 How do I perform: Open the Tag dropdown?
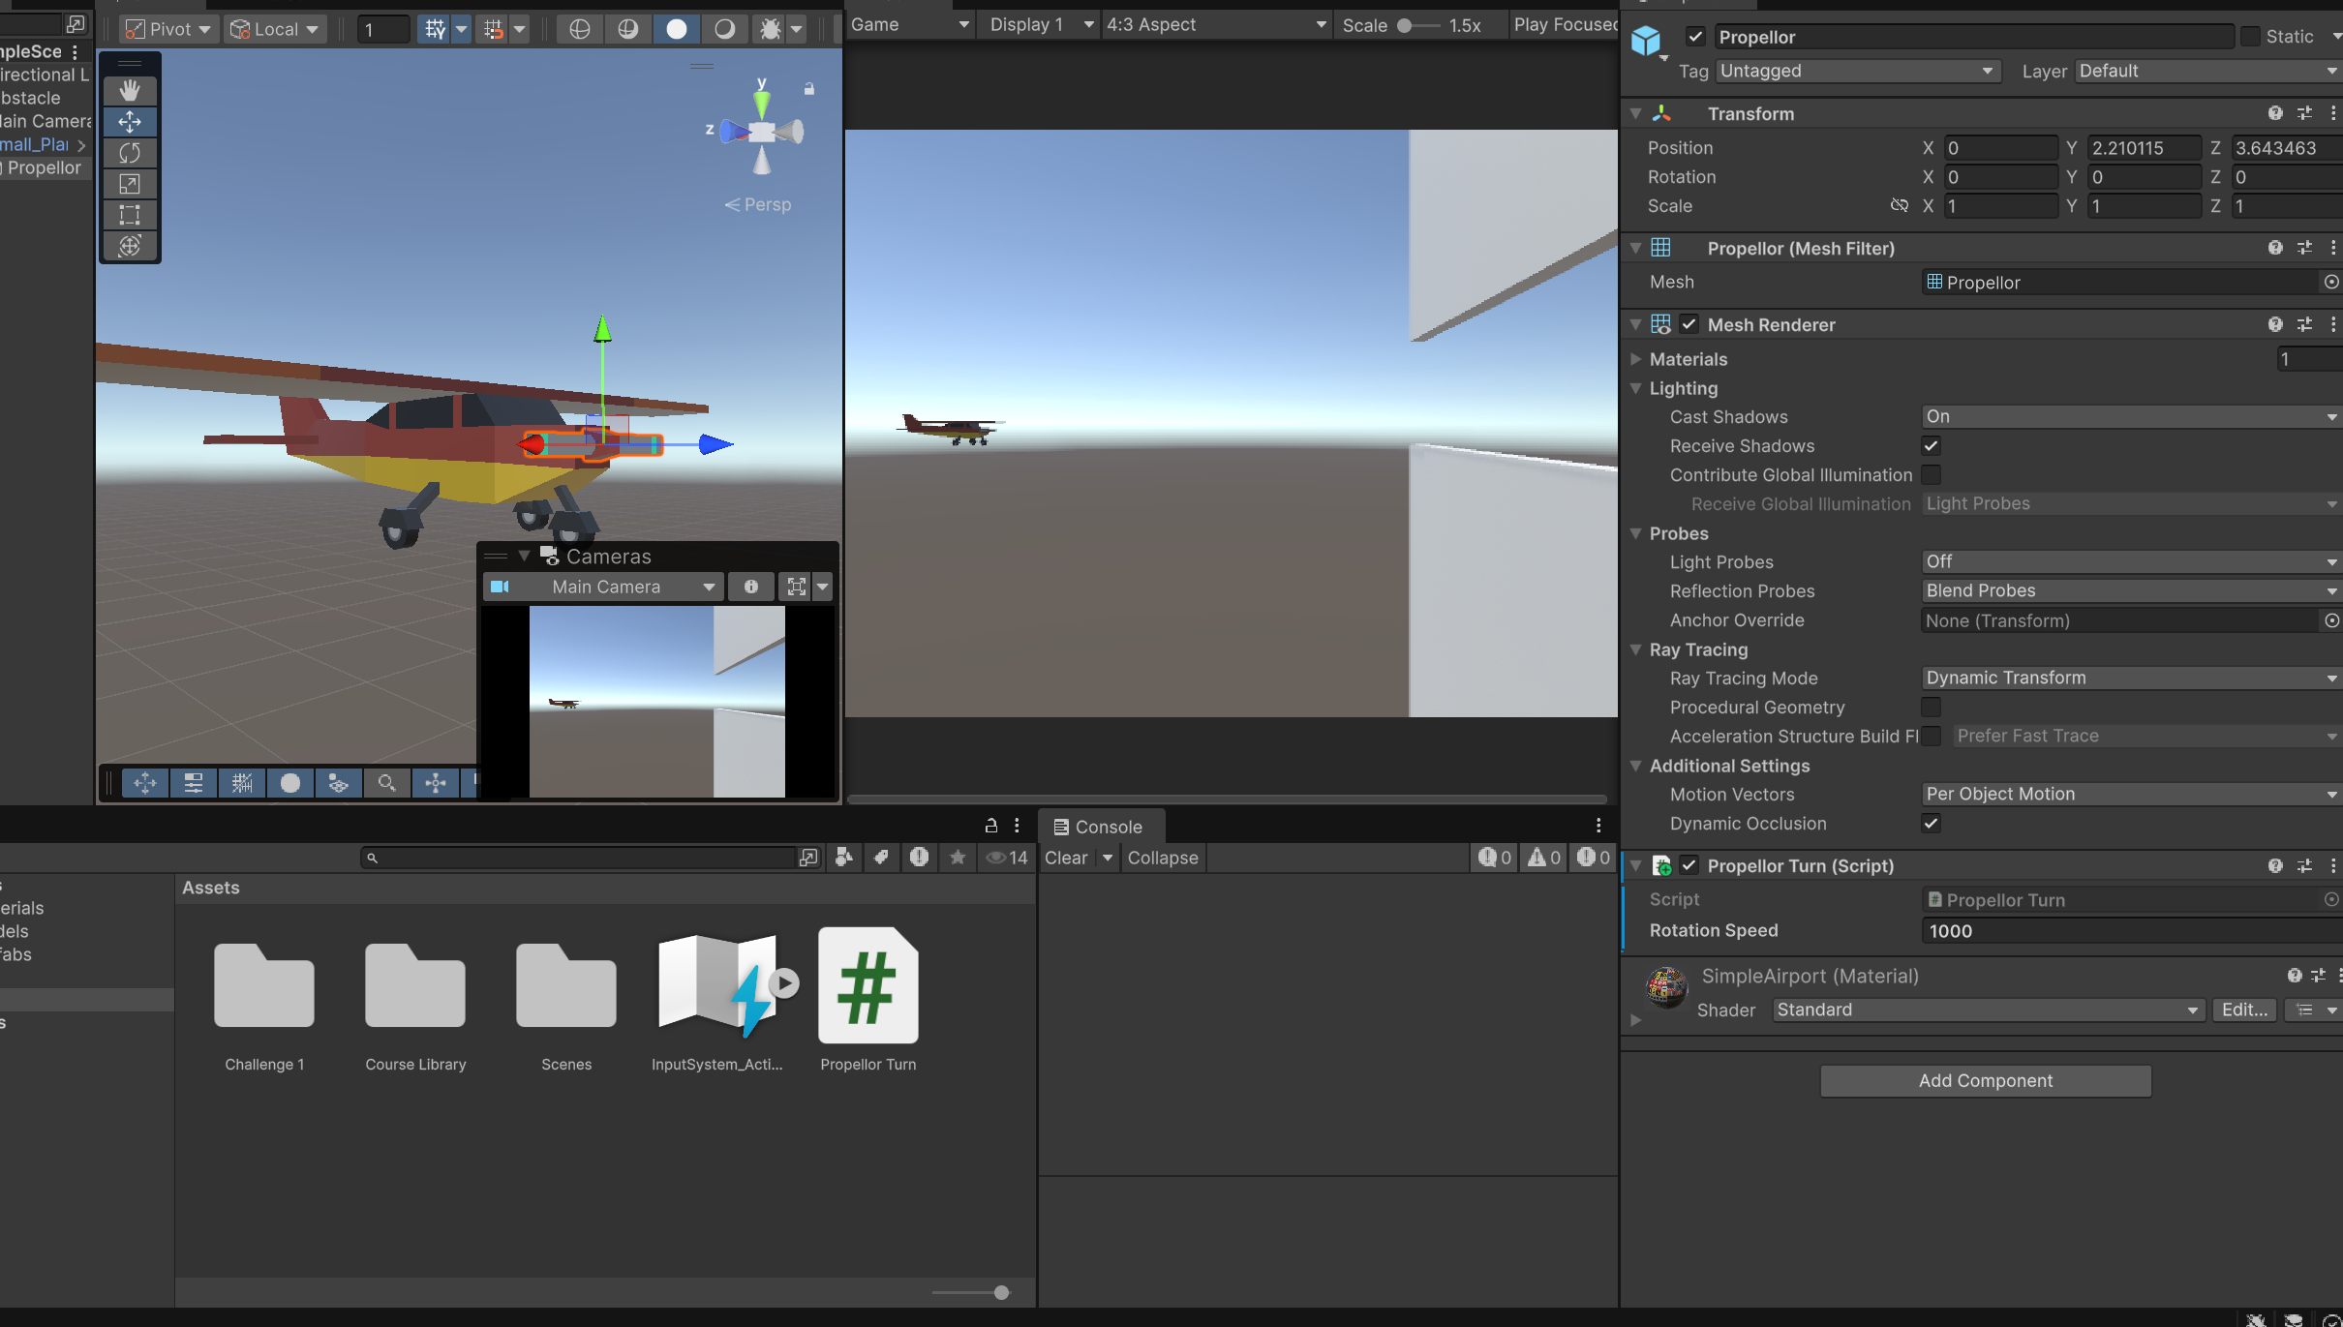click(1858, 72)
